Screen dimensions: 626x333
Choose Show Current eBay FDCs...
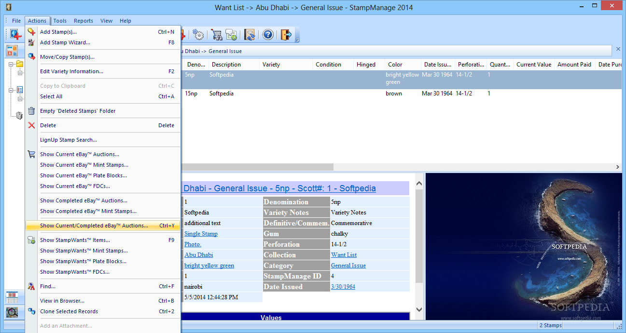[103, 186]
